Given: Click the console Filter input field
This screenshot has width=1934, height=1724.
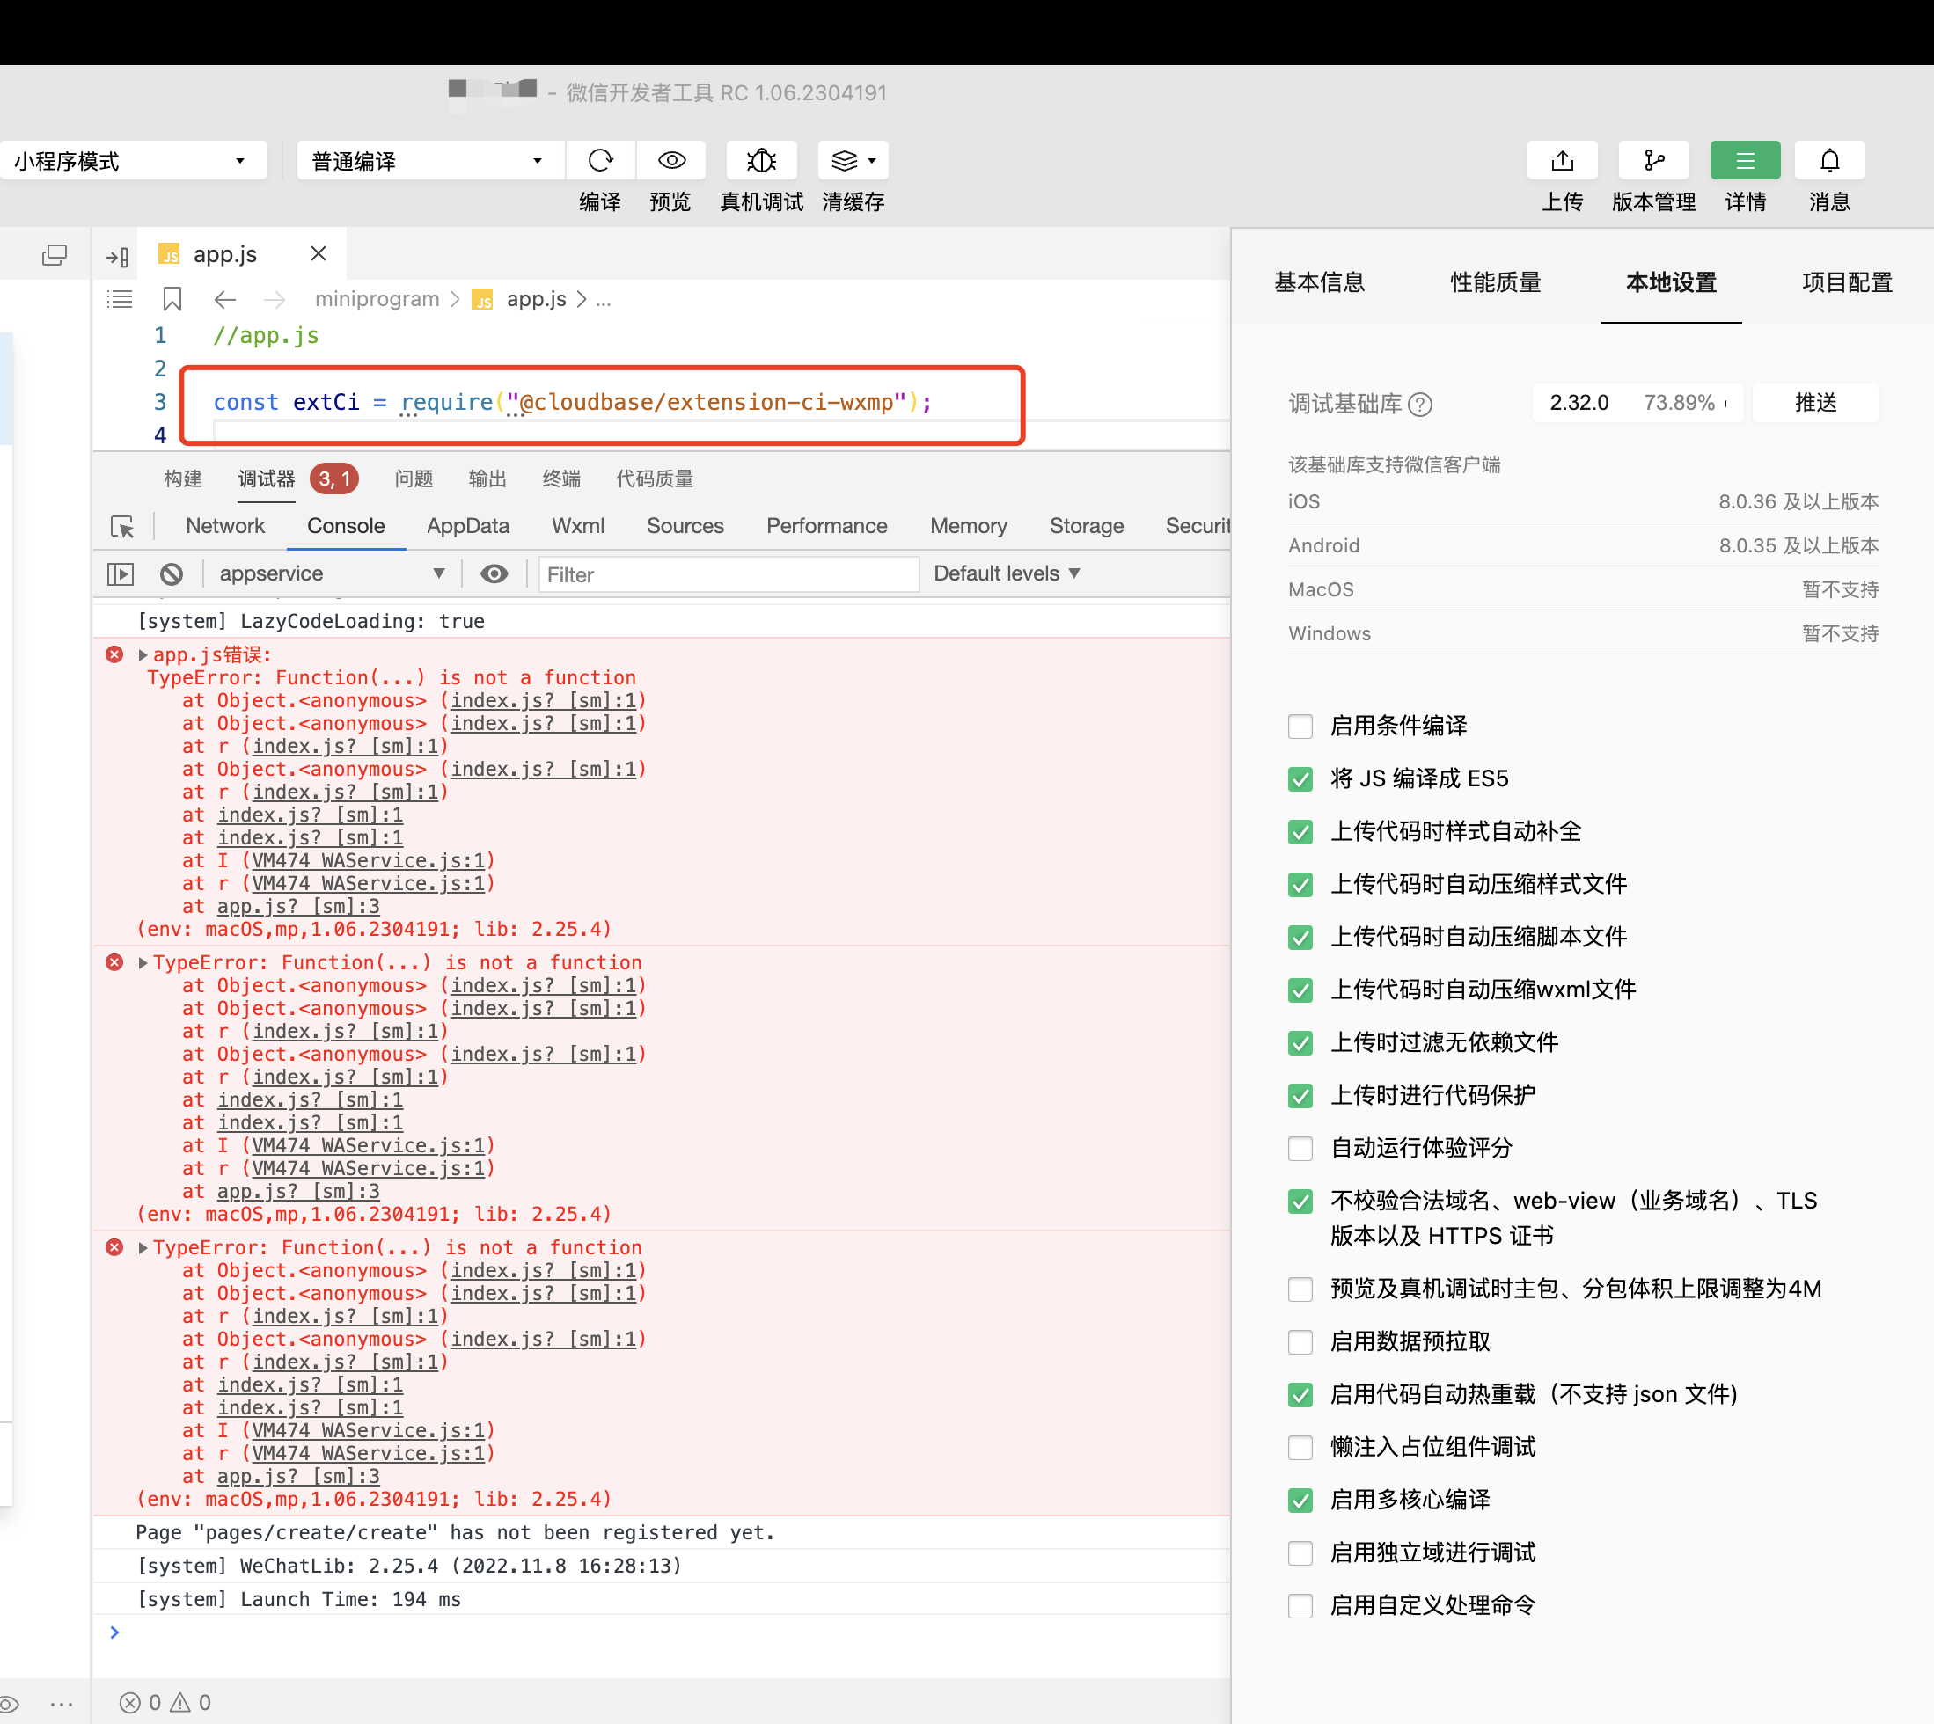Looking at the screenshot, I should coord(728,575).
